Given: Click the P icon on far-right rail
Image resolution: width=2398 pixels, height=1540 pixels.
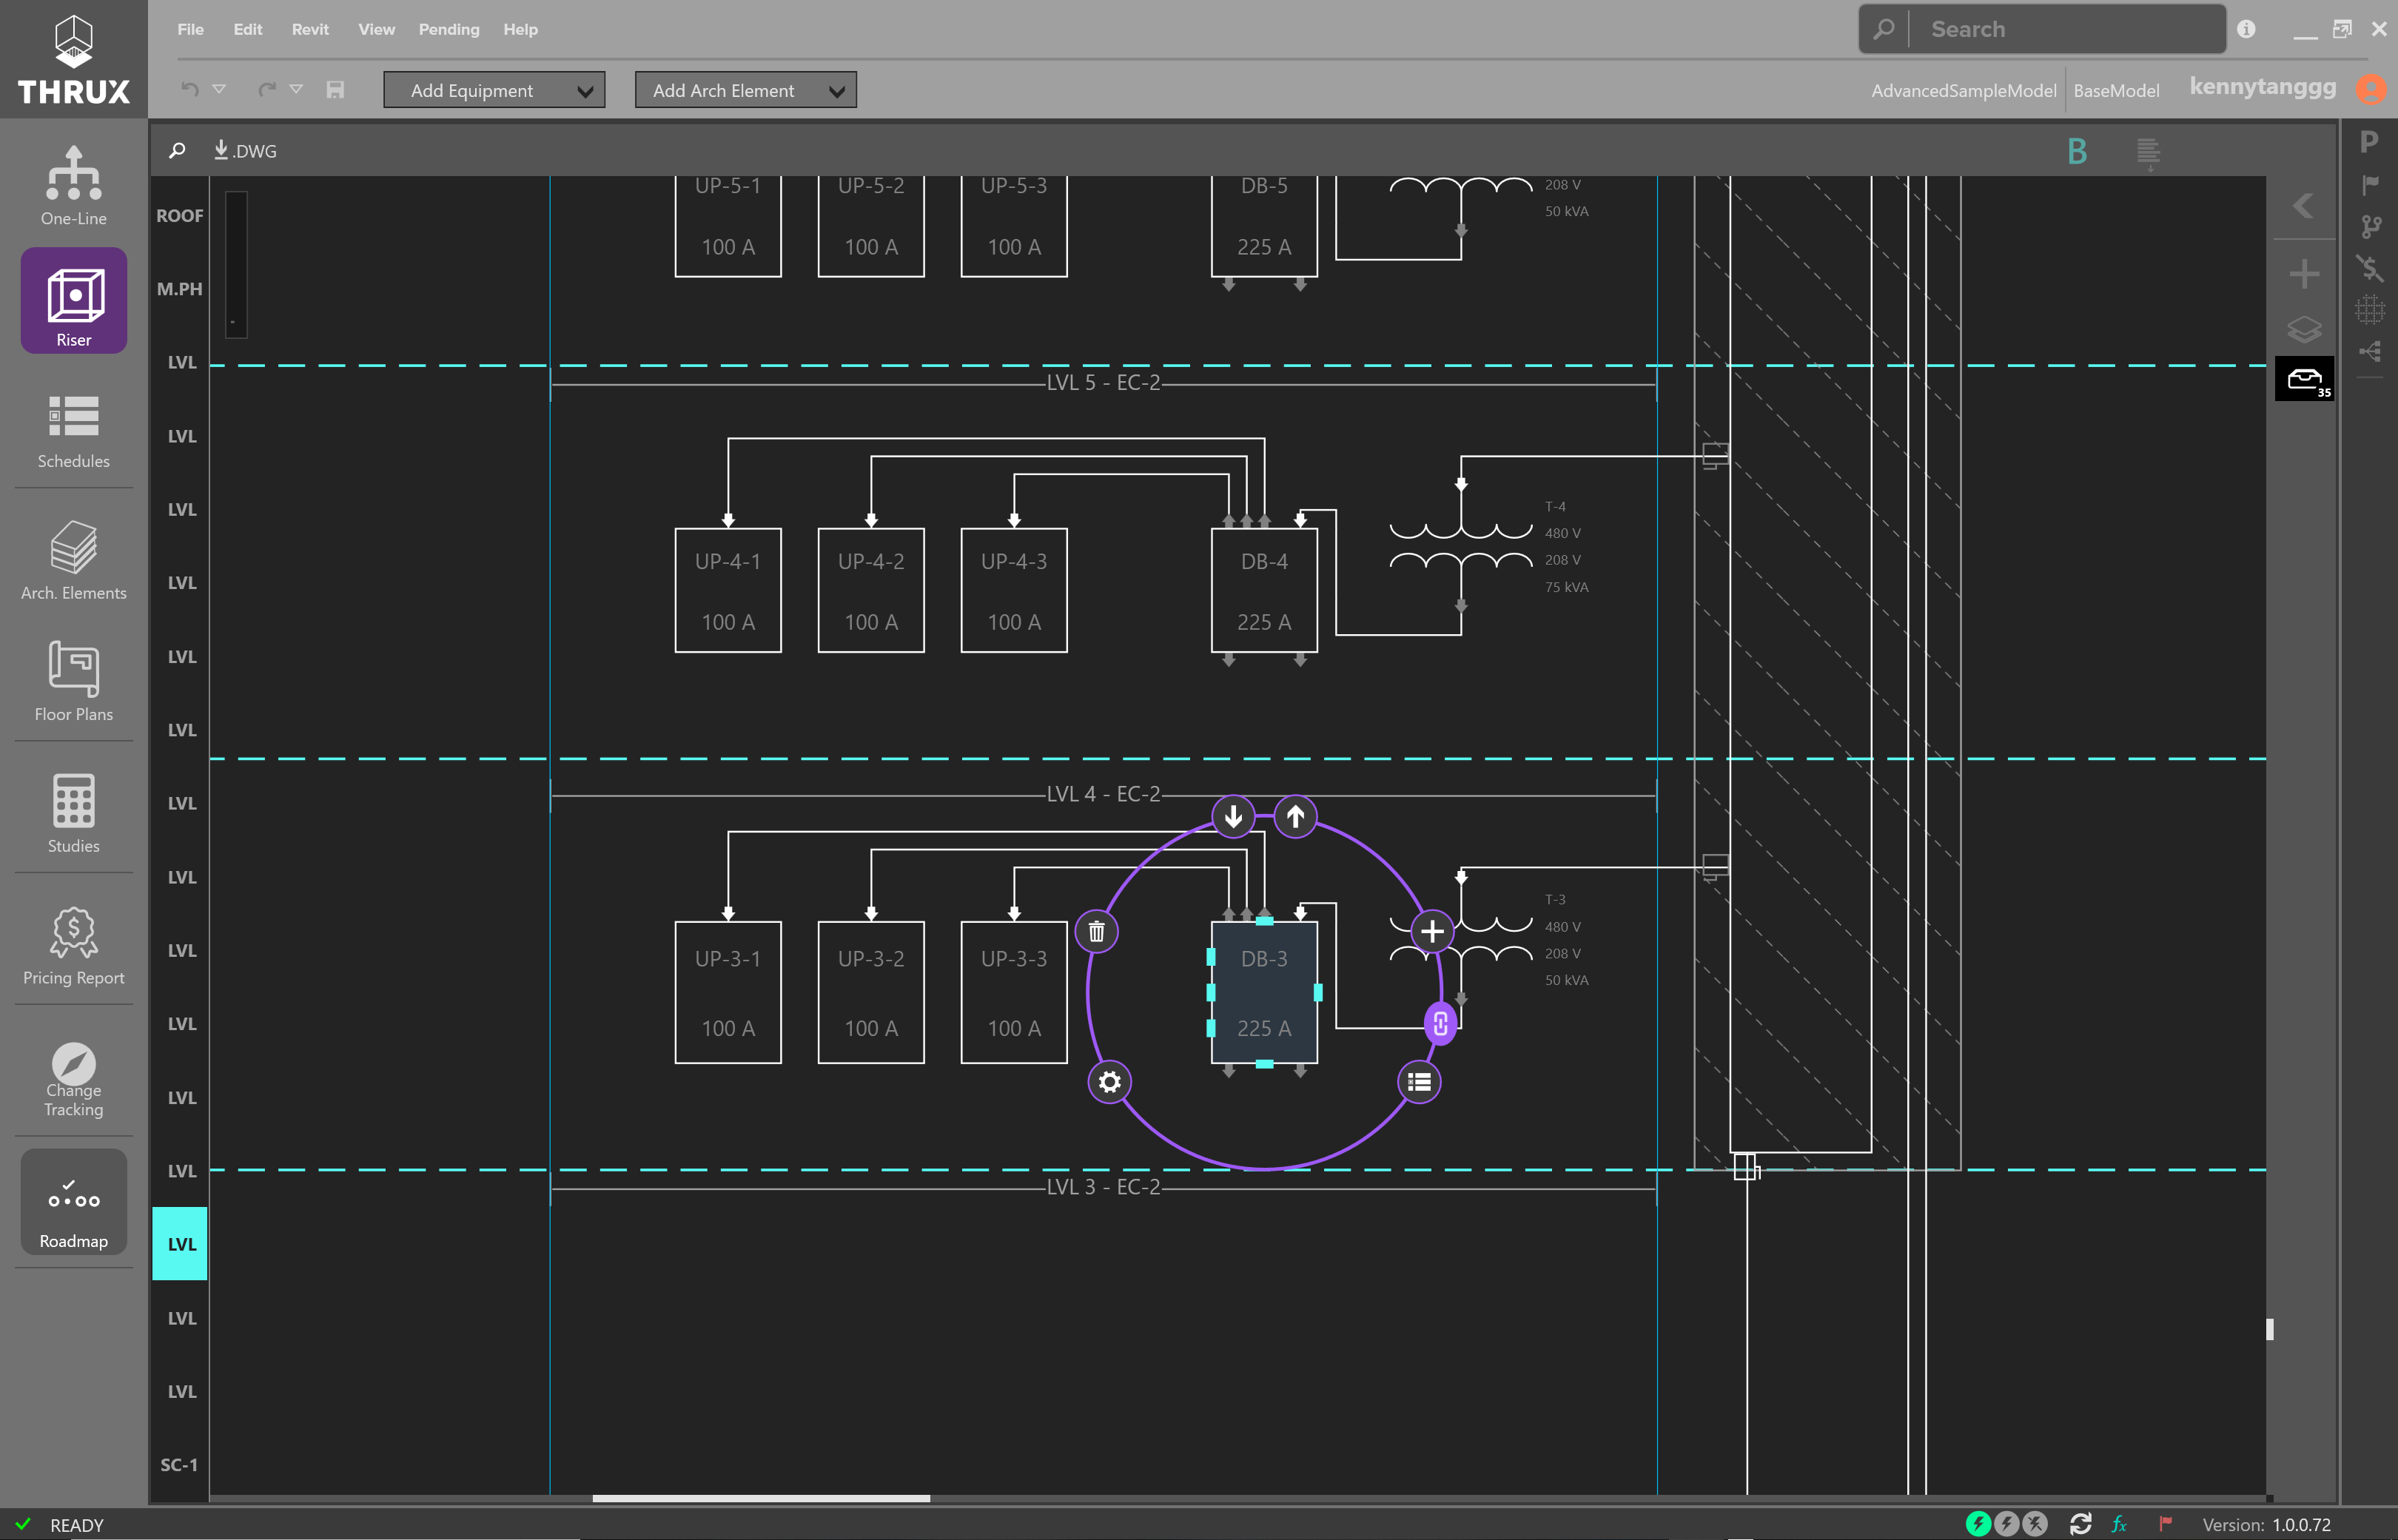Looking at the screenshot, I should [2369, 141].
